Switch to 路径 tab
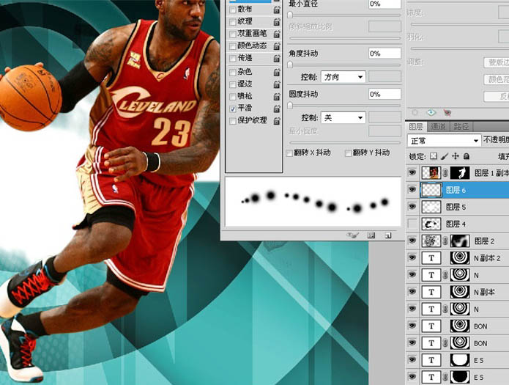The image size is (509, 385). coord(461,127)
